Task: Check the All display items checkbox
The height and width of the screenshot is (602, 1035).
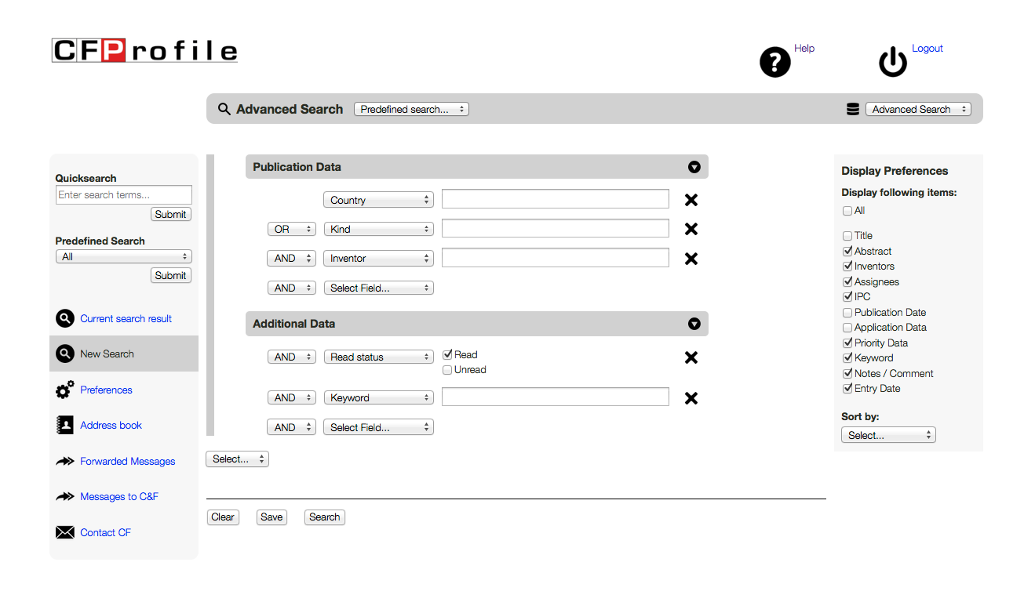Action: click(x=847, y=211)
